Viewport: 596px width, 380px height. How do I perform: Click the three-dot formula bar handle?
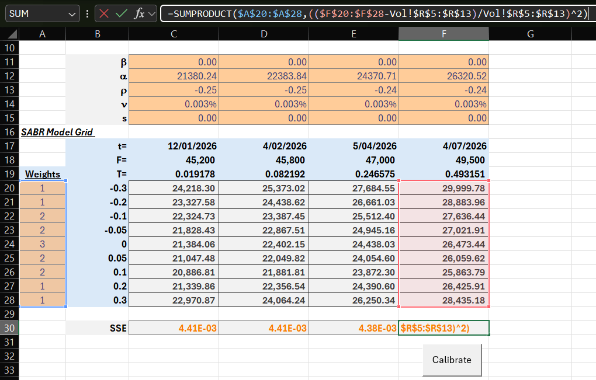pyautogui.click(x=87, y=13)
